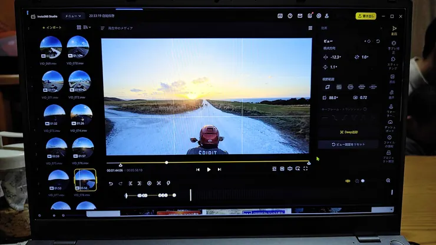The image size is (436, 245).
Task: Activate the Deep Track icon in timeline toolbar
Action: pyautogui.click(x=158, y=183)
